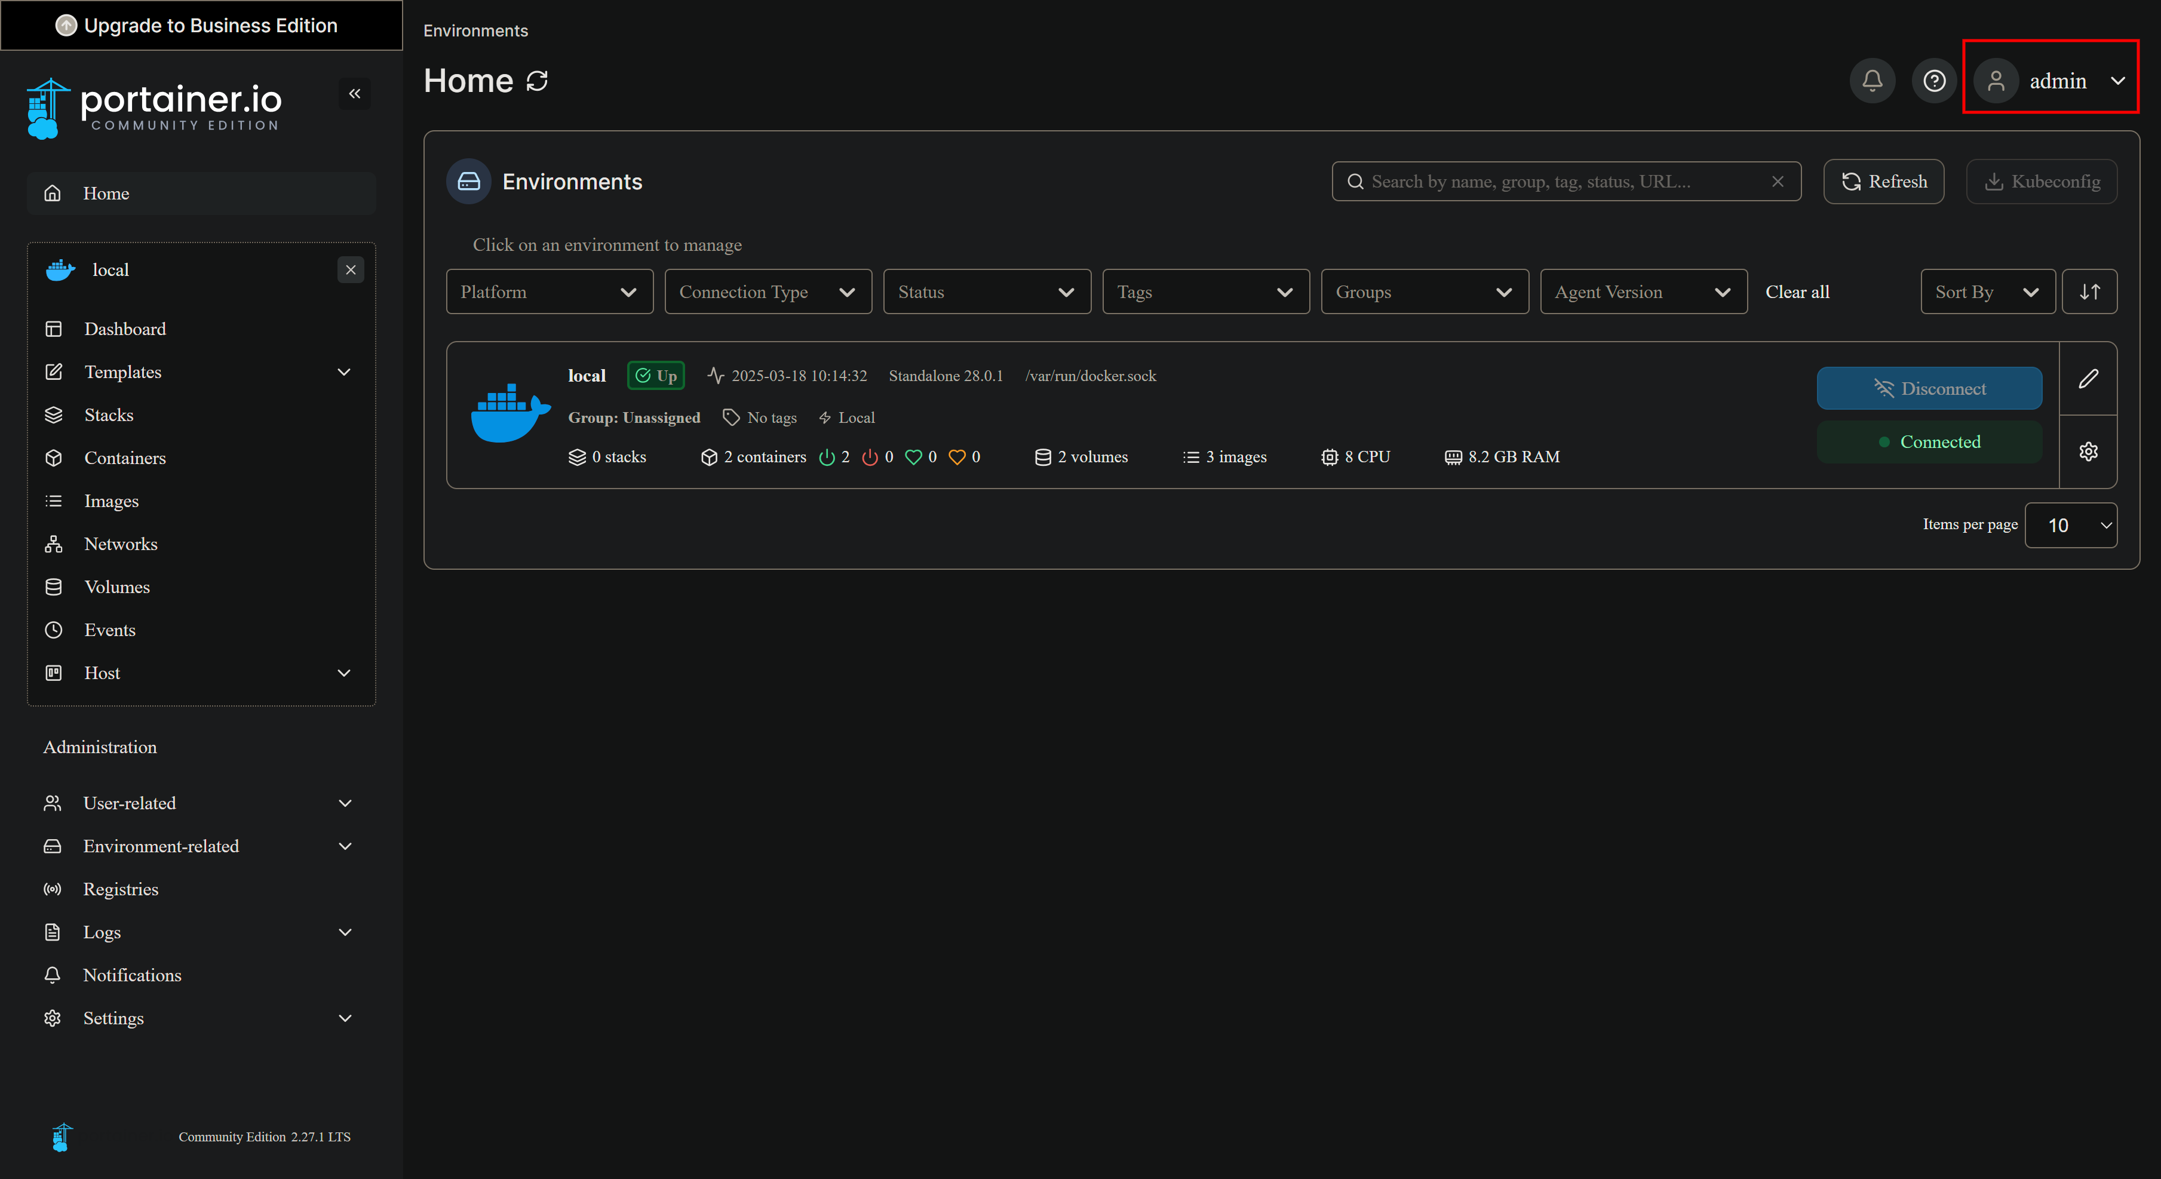Click the Clear all filters link
Viewport: 2161px width, 1179px height.
tap(1797, 291)
